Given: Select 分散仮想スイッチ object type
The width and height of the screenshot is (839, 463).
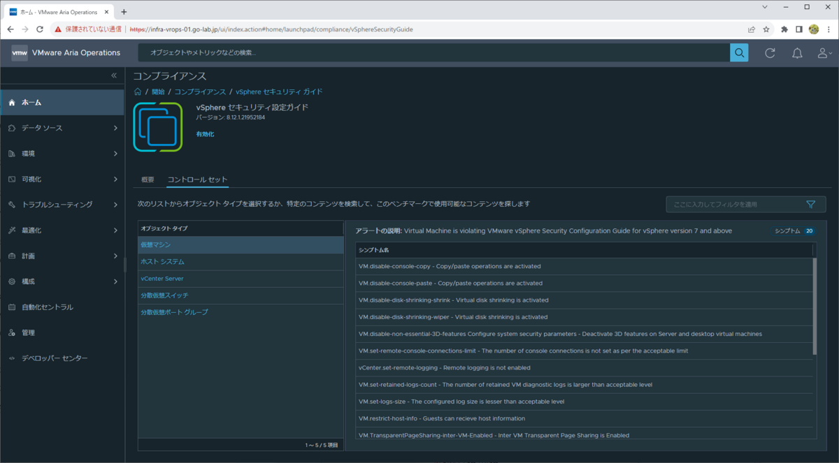Looking at the screenshot, I should [241, 295].
